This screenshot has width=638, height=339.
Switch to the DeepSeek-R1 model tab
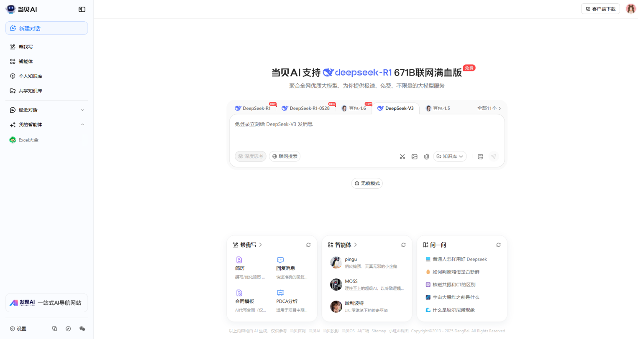tap(254, 108)
